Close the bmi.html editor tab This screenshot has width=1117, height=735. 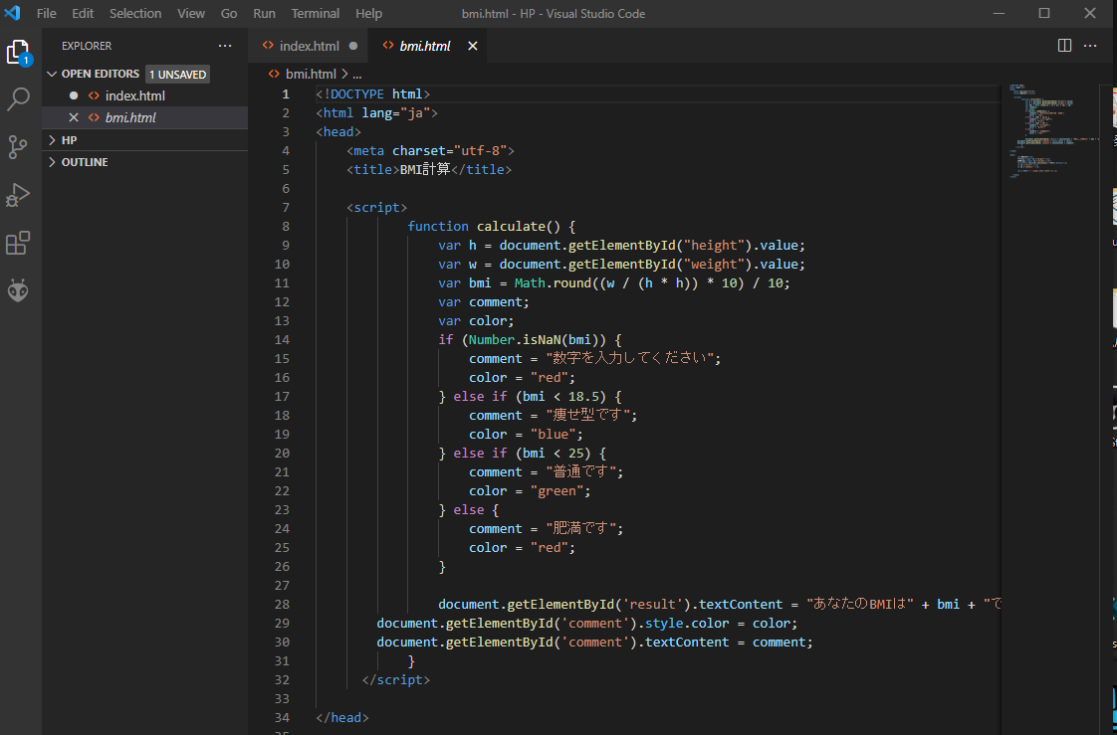point(473,45)
